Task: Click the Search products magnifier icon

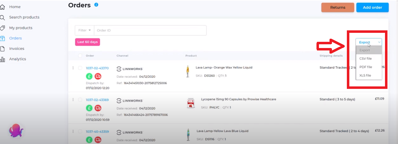Action: coord(2,17)
